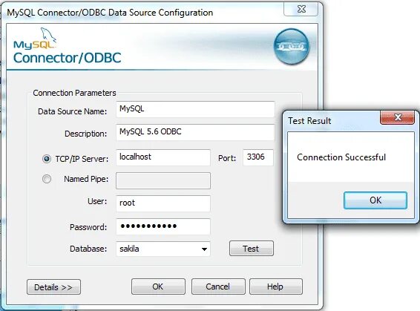
Task: Close the Test Result dialog
Action: (397, 117)
